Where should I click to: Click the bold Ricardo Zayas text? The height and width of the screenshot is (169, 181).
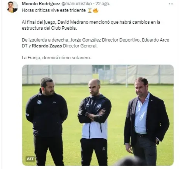click(x=47, y=46)
